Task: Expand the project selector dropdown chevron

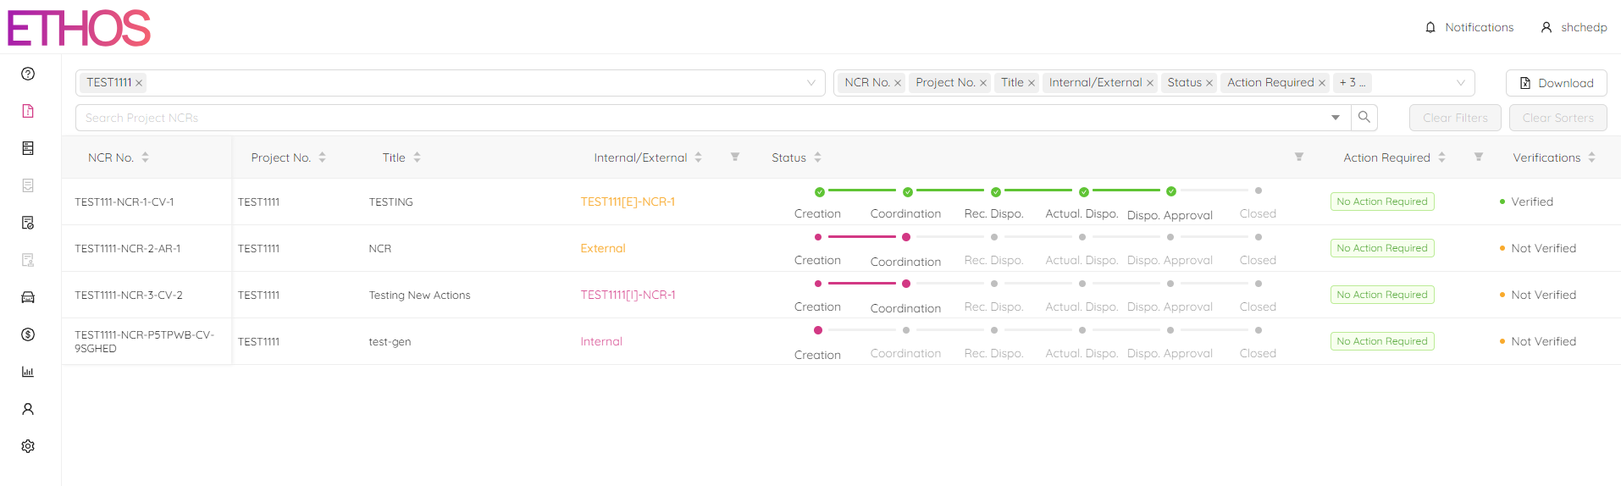Action: pos(810,83)
